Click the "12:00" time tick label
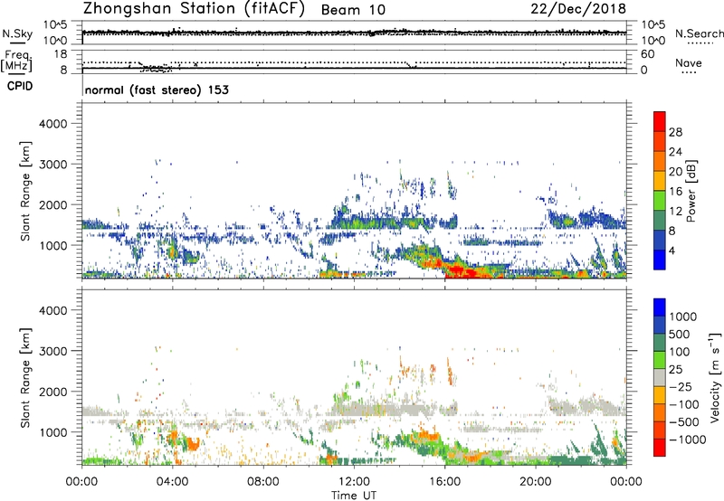724x501 pixels. [x=354, y=482]
